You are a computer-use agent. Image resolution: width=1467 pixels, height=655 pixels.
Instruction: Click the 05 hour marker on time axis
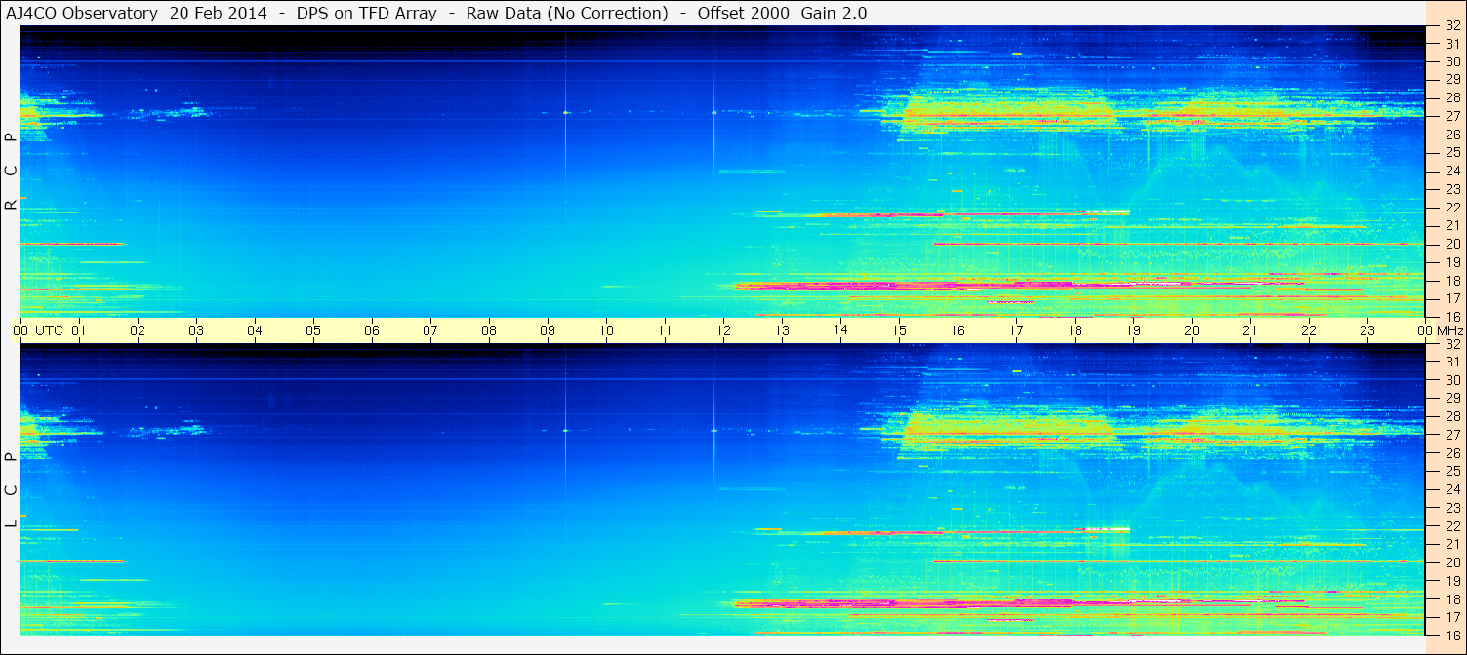313,330
